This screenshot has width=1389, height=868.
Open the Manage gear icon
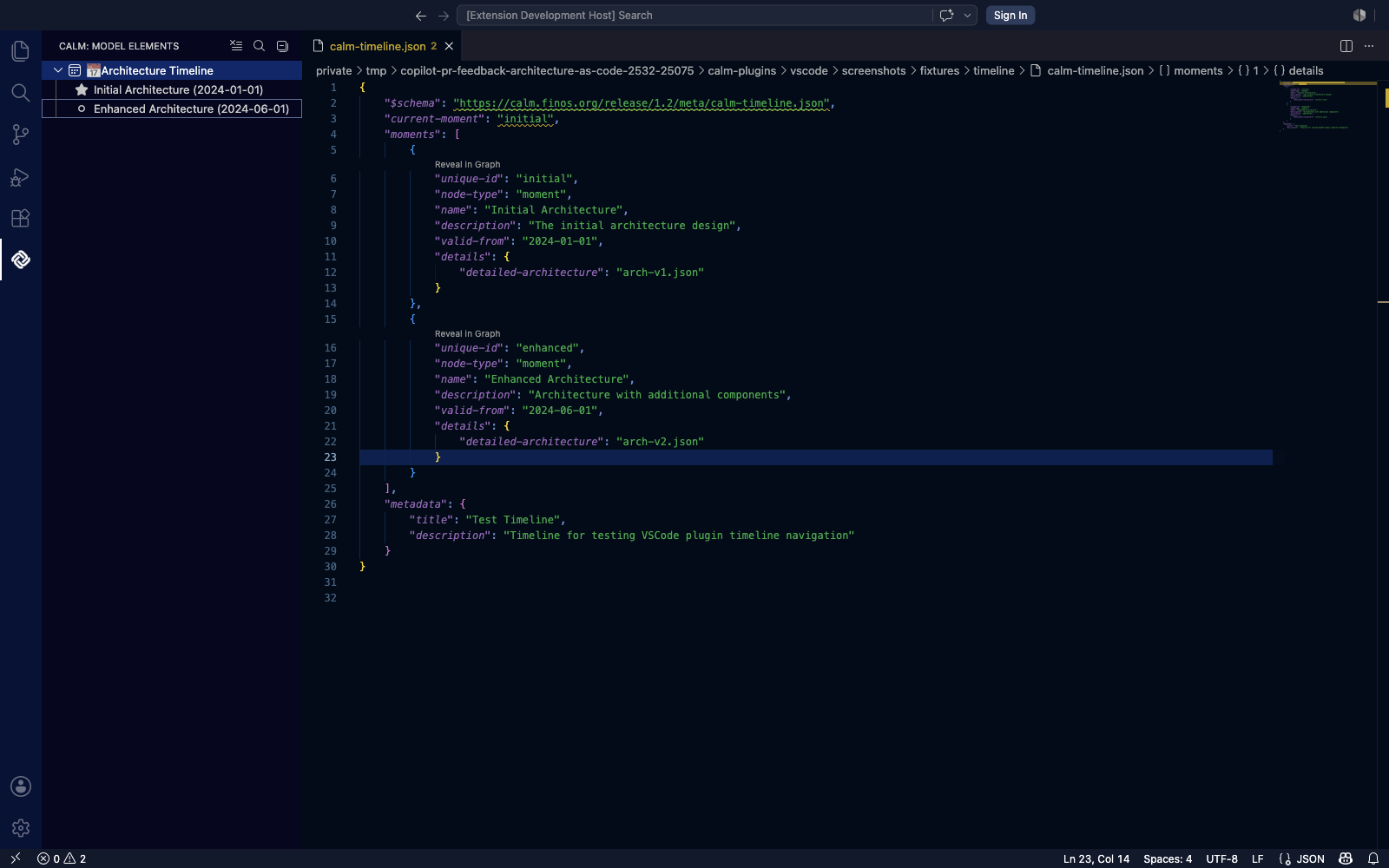[x=21, y=828]
